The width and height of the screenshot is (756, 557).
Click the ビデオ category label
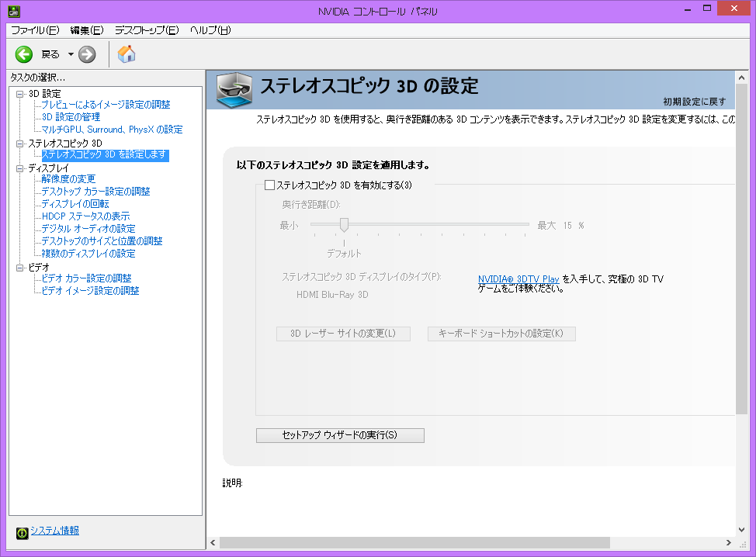(39, 268)
